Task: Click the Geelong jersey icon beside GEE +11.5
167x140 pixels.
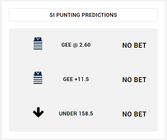Action: pyautogui.click(x=38, y=78)
